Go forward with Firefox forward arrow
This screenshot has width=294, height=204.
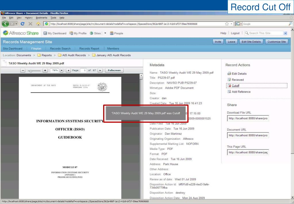pyautogui.click(x=12, y=24)
